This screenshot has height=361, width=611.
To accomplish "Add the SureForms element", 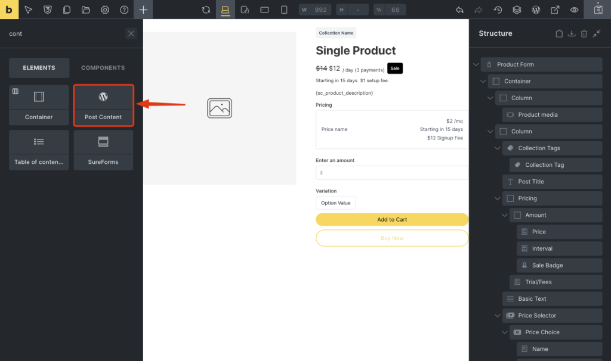I will click(103, 150).
